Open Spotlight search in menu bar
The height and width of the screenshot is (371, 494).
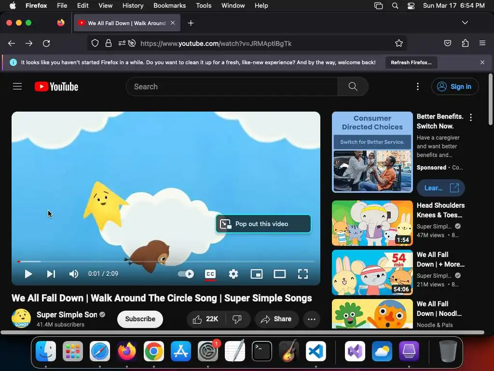click(x=395, y=6)
